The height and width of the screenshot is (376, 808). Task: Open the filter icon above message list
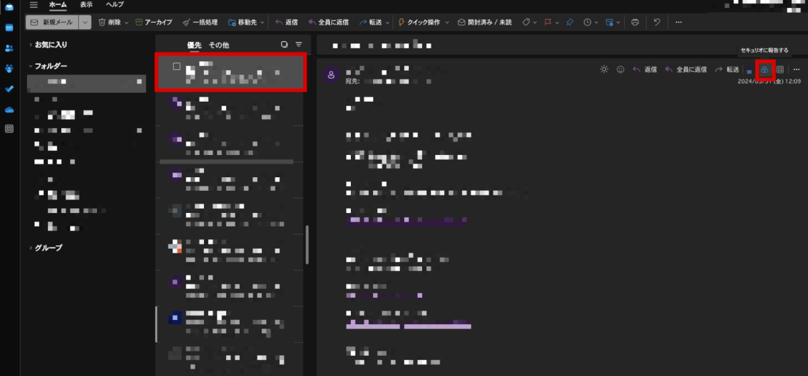299,44
